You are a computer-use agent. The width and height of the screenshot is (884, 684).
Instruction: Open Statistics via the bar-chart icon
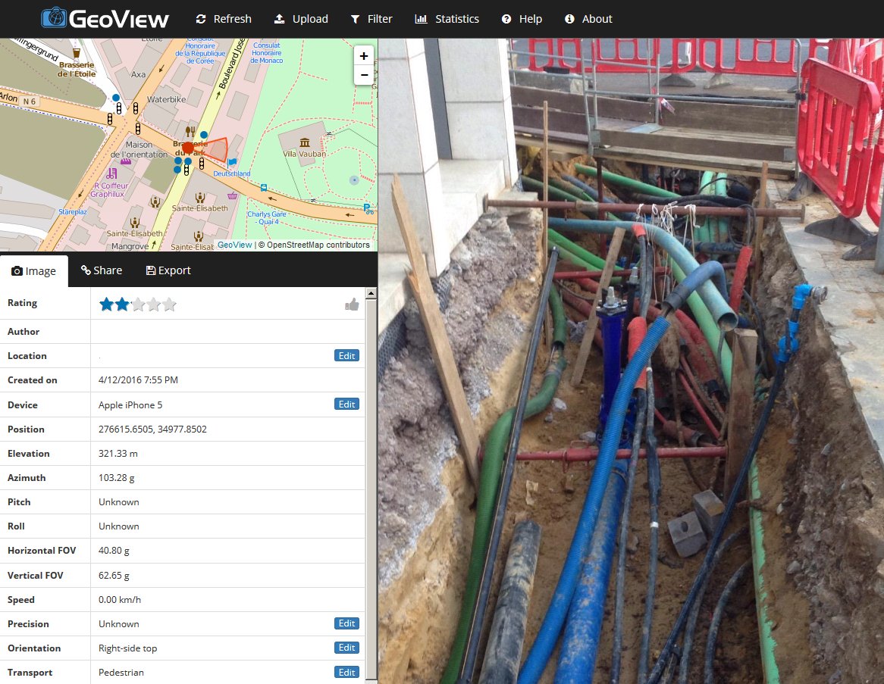[421, 18]
